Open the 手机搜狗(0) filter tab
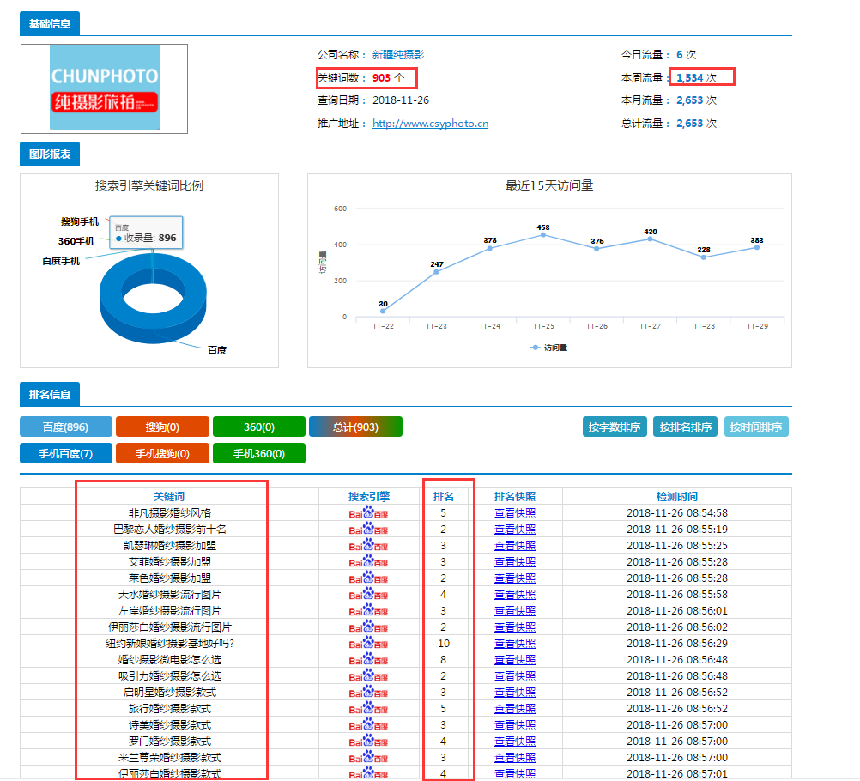Screen dimensions: 860x781 click(x=161, y=453)
